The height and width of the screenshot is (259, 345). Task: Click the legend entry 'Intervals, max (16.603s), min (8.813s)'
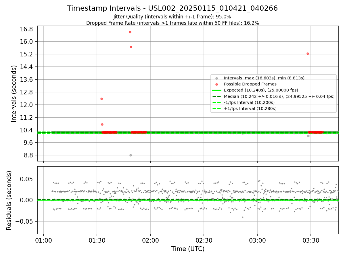[264, 78]
